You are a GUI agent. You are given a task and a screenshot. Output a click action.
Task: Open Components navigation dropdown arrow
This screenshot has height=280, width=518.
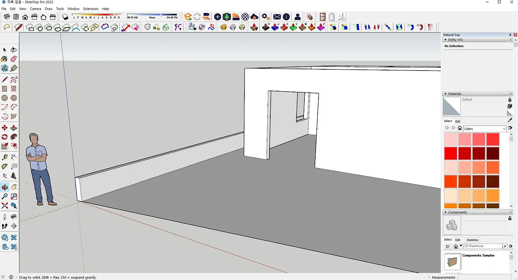[461, 246]
